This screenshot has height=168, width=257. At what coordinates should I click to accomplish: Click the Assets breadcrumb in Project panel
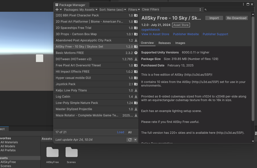[x=47, y=139]
